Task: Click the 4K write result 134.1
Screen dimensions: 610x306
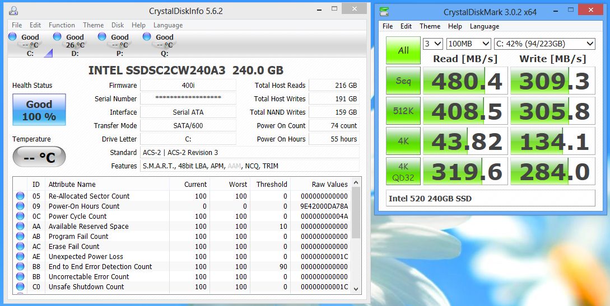Action: coord(553,141)
